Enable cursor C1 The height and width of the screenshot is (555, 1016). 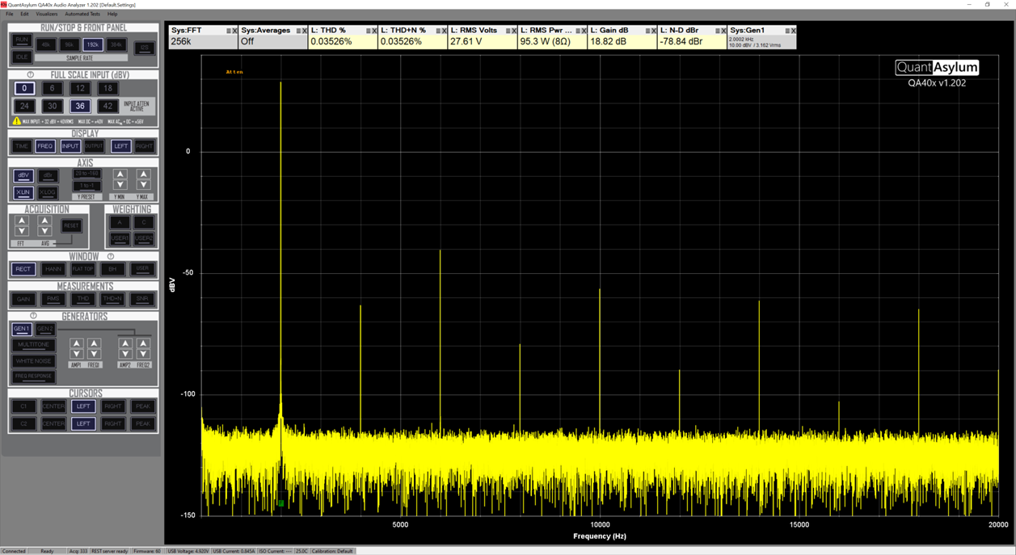[x=23, y=406]
